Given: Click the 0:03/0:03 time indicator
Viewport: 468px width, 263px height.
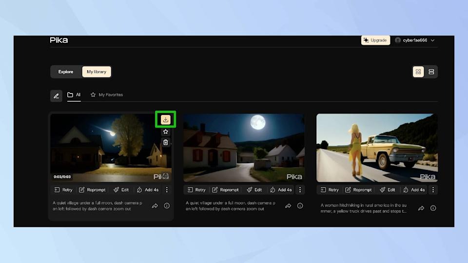Looking at the screenshot, I should [62, 177].
